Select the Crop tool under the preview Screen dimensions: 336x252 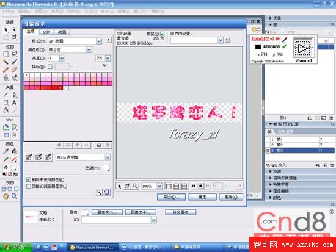click(127, 186)
